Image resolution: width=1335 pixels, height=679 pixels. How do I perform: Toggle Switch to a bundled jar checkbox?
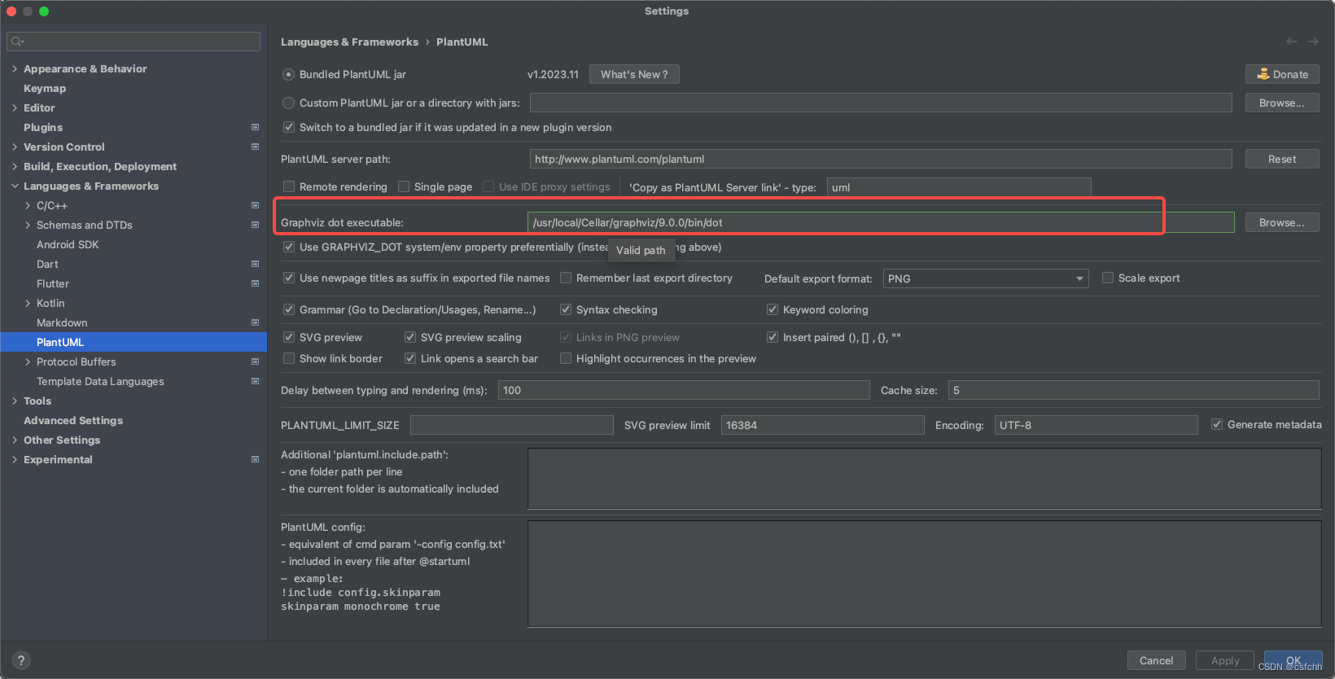288,127
